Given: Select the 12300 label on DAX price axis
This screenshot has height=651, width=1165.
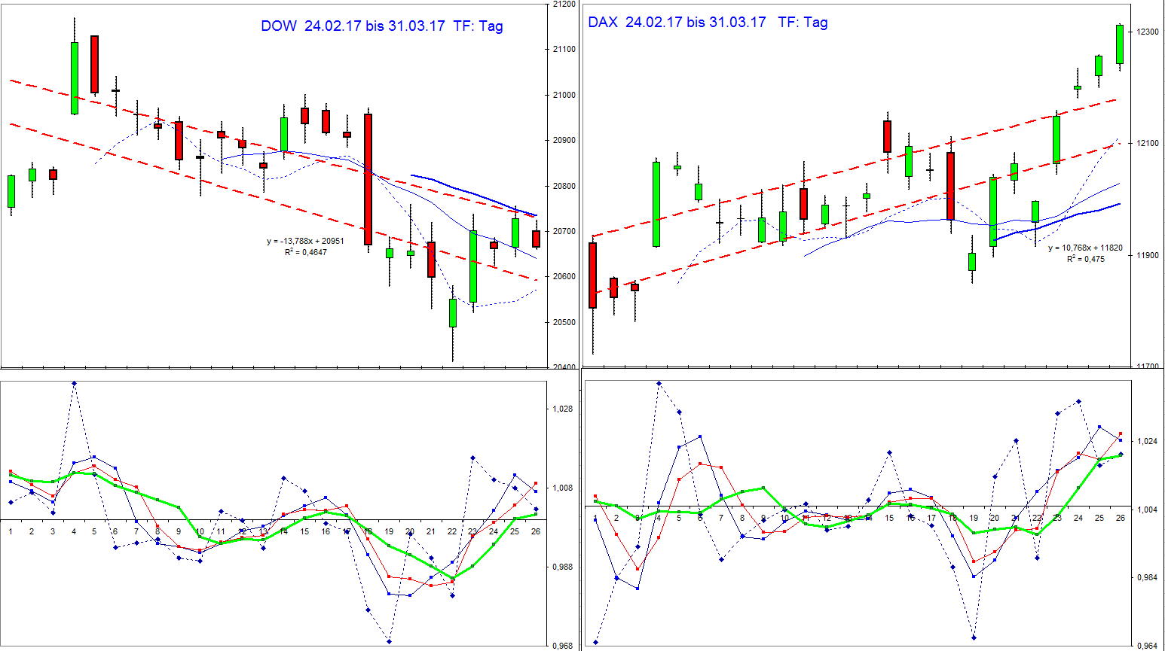Looking at the screenshot, I should [x=1148, y=32].
